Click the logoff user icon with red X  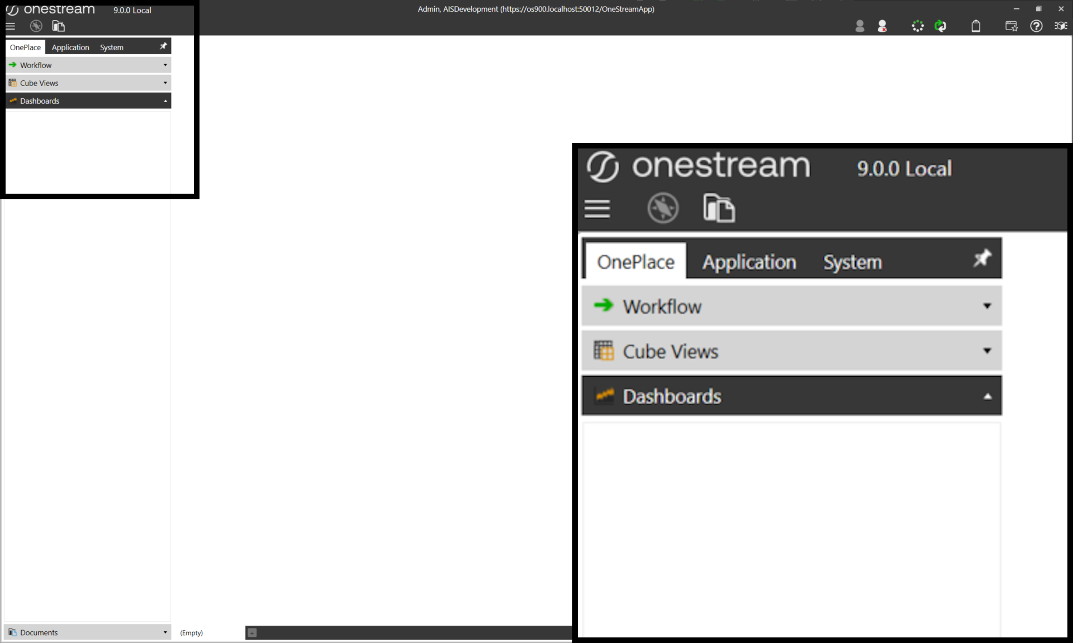882,26
